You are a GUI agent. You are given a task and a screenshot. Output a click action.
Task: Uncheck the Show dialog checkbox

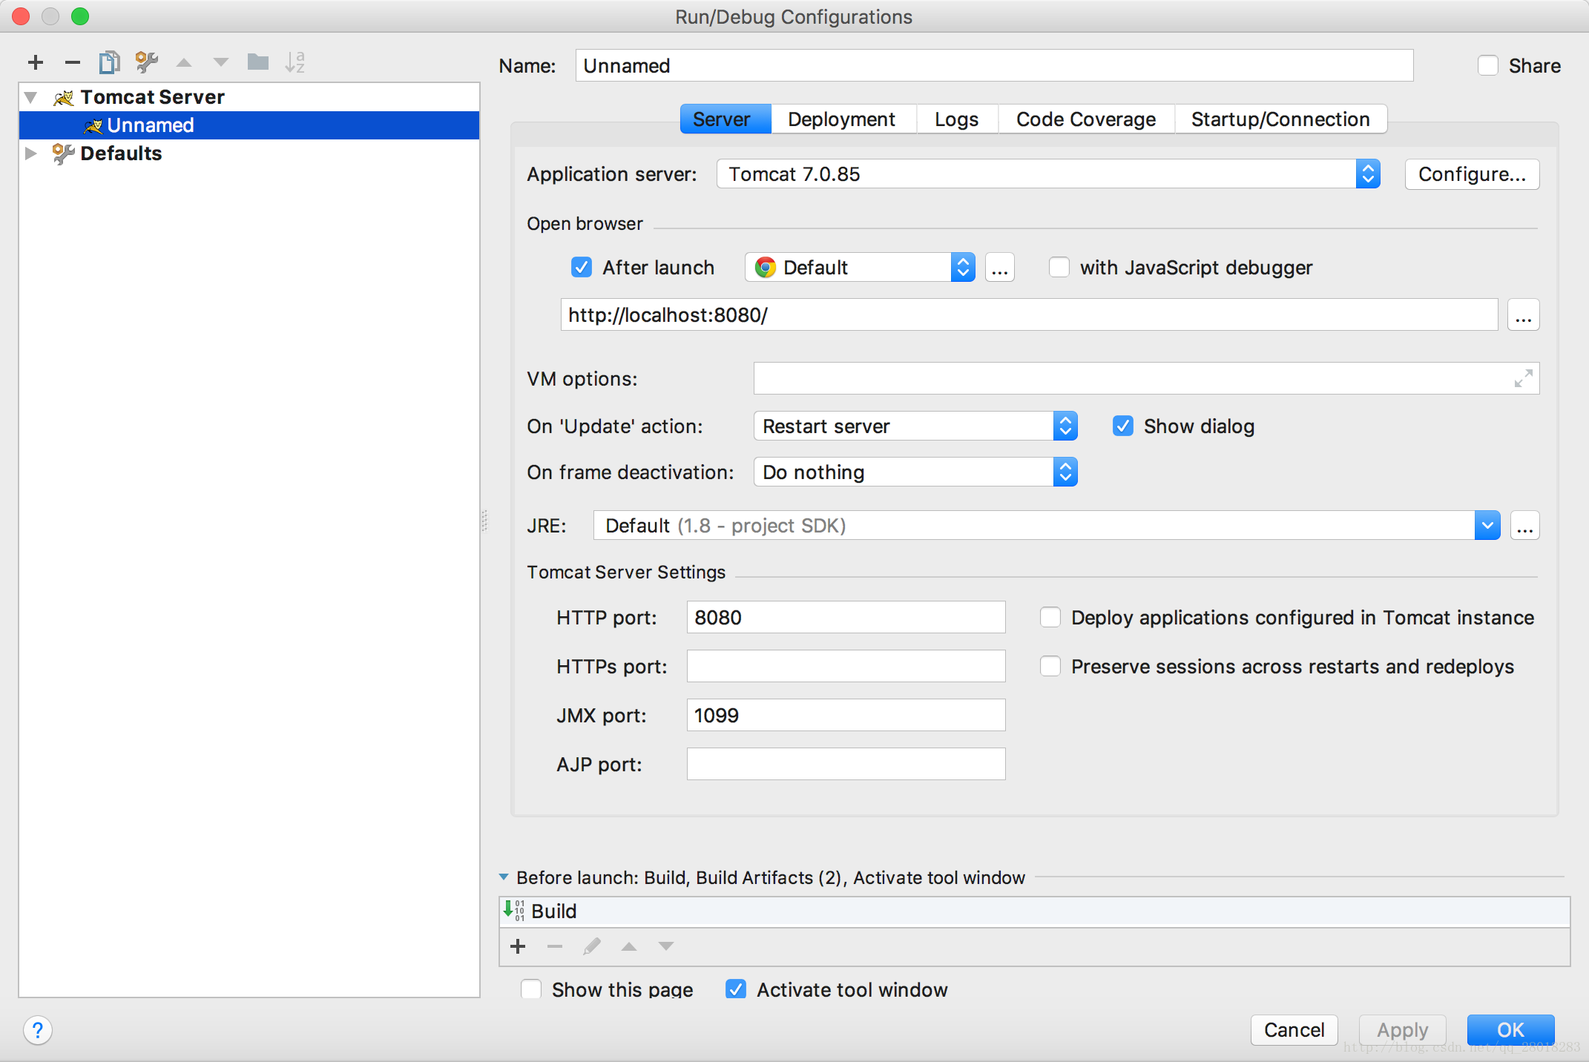point(1123,426)
